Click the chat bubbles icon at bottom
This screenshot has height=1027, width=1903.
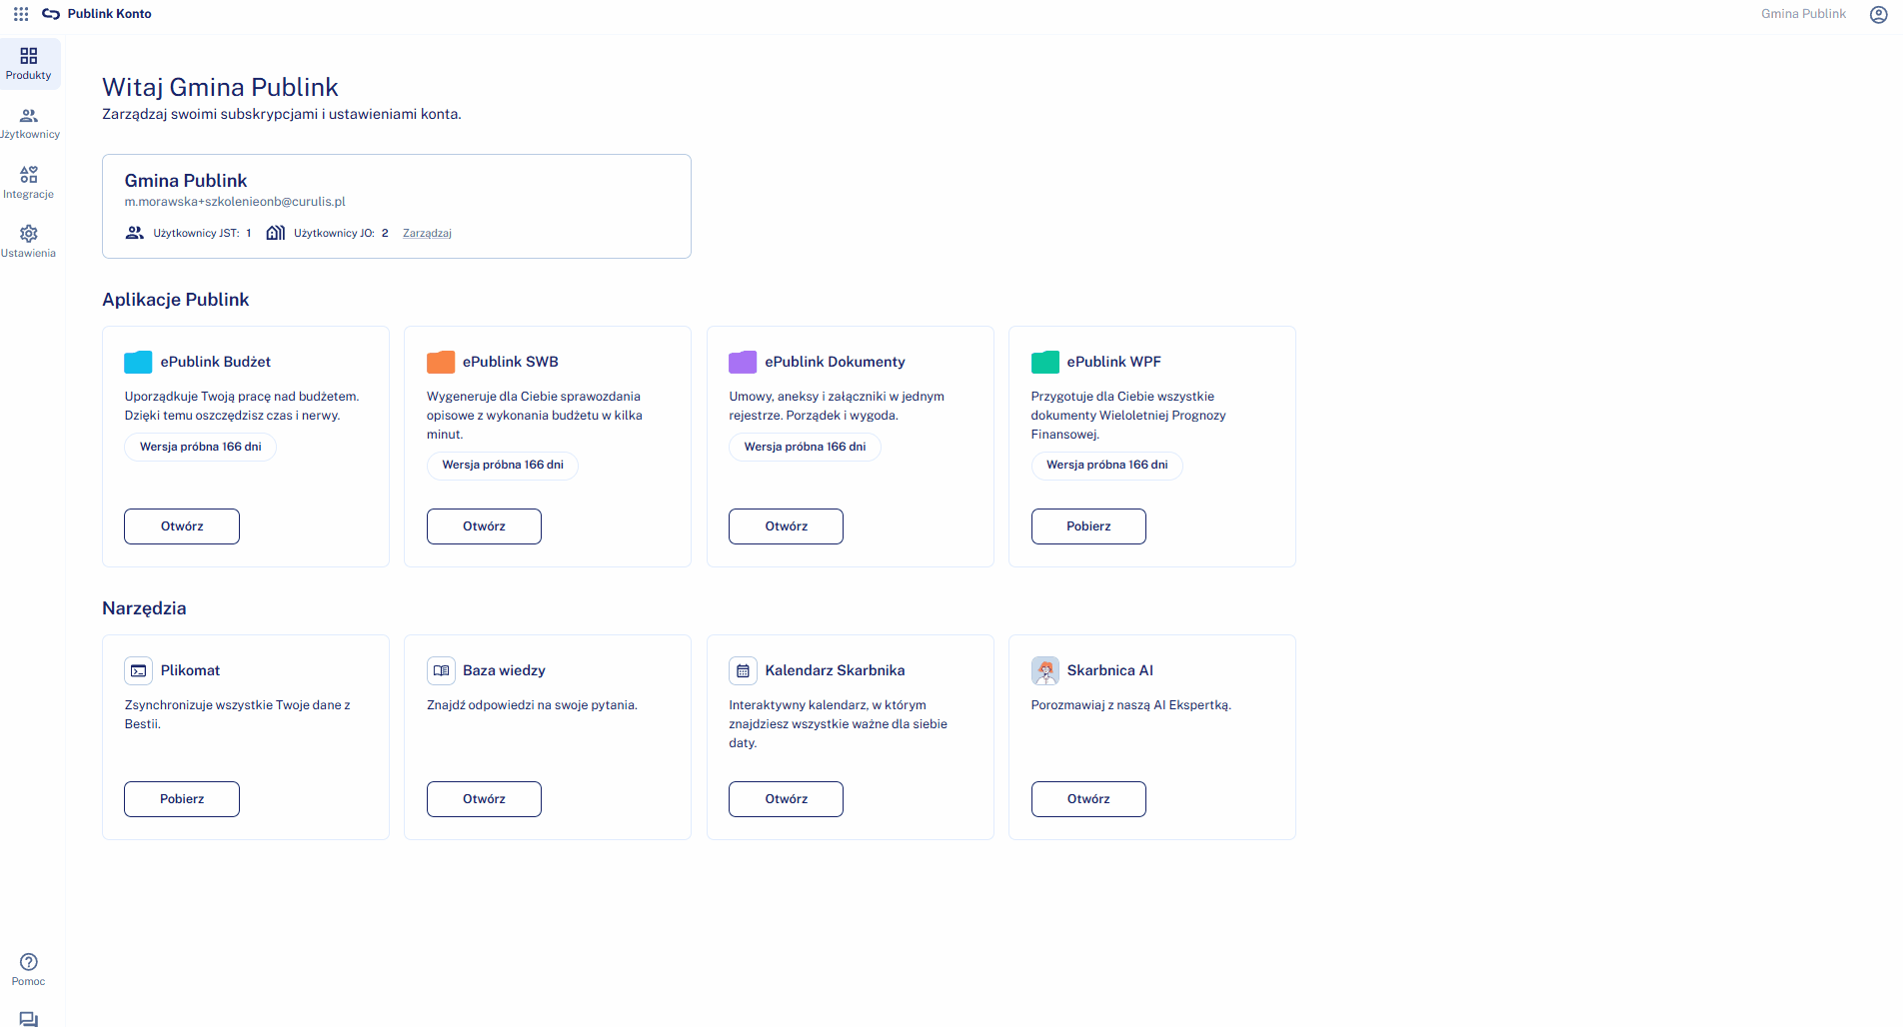click(29, 1019)
